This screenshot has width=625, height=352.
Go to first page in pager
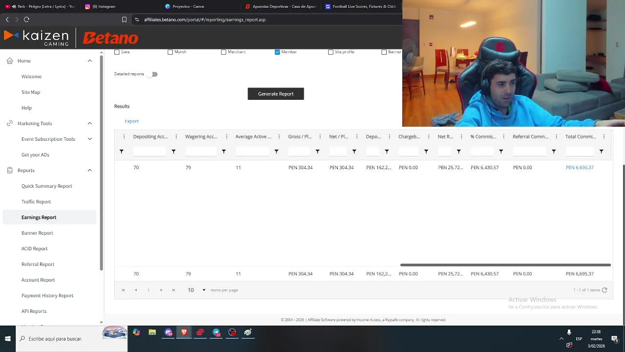(x=123, y=290)
